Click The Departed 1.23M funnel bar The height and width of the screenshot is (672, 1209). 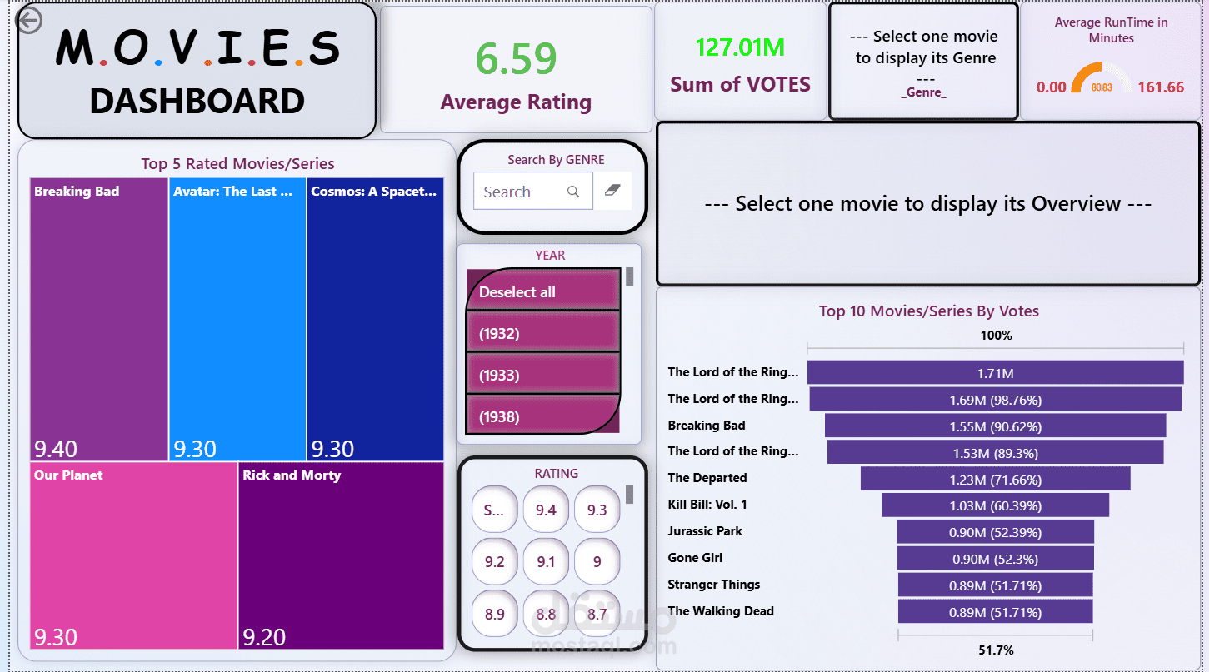[x=995, y=479]
